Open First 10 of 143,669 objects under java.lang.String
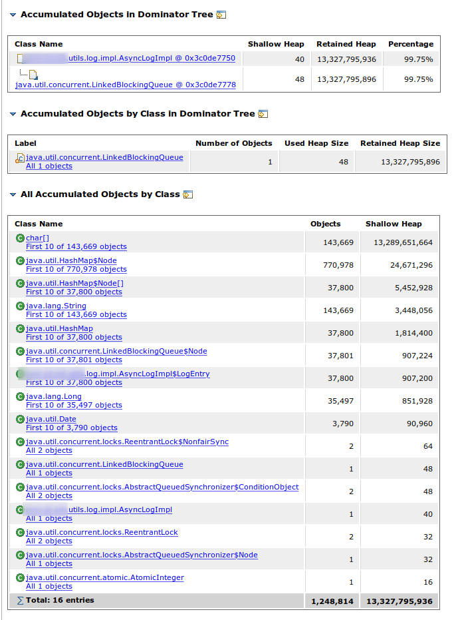Viewport: 460px width, 620px height. pos(76,314)
